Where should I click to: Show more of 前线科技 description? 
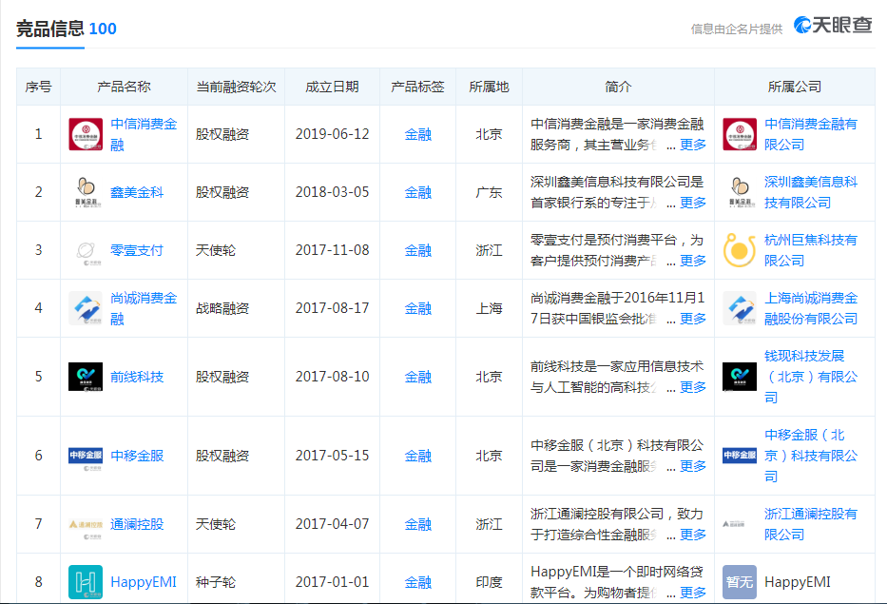click(693, 387)
